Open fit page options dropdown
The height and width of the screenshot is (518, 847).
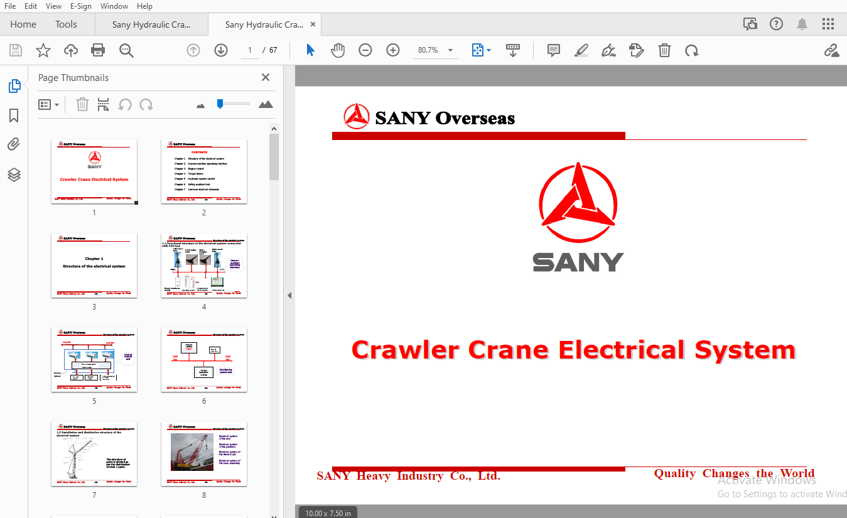coord(482,50)
